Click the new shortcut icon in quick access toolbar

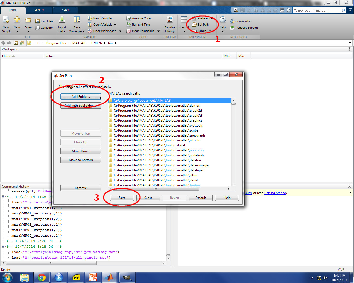pos(236,10)
